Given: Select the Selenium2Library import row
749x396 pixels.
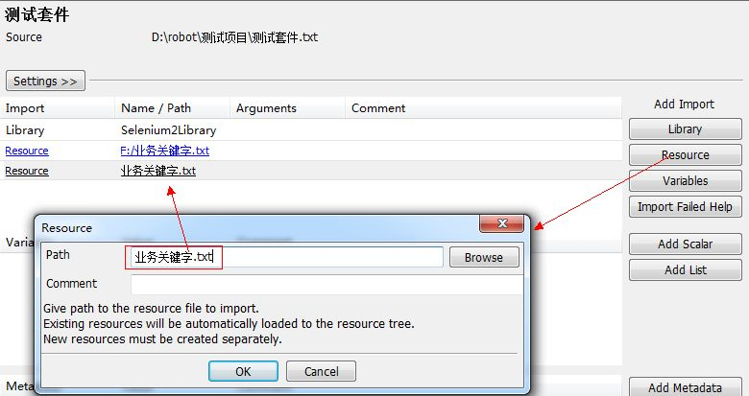Looking at the screenshot, I should coord(310,129).
